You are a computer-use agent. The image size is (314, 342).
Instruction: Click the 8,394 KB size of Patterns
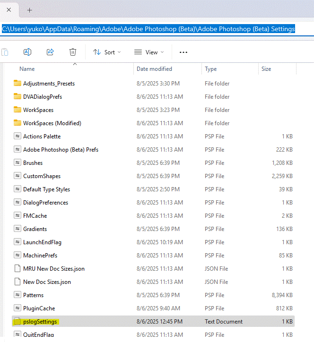click(x=282, y=295)
